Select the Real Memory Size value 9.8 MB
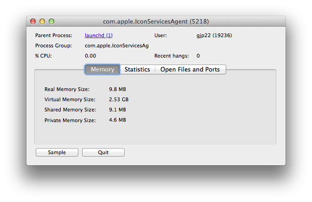This screenshot has width=312, height=202. (117, 89)
